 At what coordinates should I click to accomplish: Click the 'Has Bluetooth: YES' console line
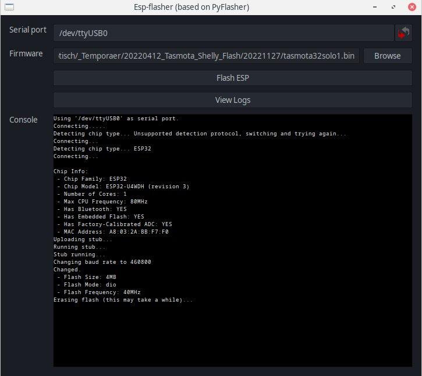[x=92, y=209]
